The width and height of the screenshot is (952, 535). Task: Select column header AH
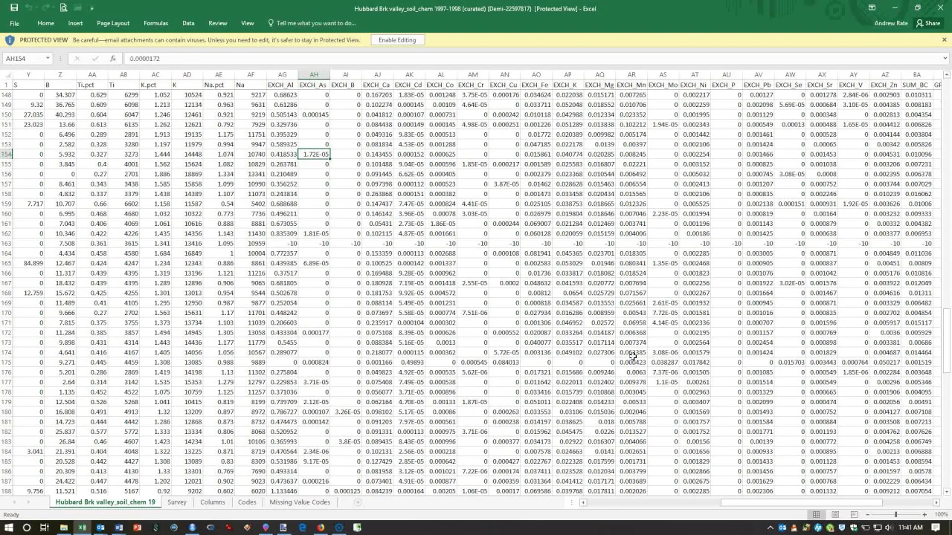coord(314,74)
